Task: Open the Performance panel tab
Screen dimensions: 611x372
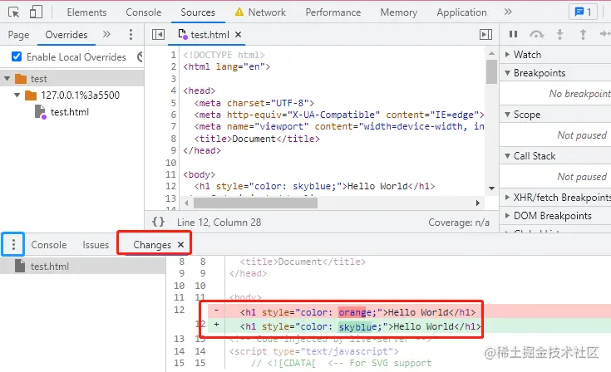Action: coord(333,12)
